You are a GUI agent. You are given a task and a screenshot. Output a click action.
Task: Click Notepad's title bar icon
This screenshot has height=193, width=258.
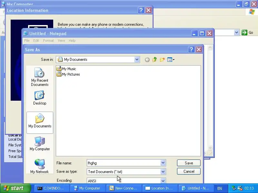pos(26,33)
